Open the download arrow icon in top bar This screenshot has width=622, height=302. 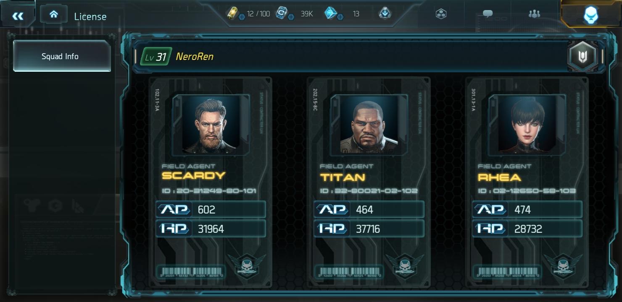pyautogui.click(x=385, y=13)
